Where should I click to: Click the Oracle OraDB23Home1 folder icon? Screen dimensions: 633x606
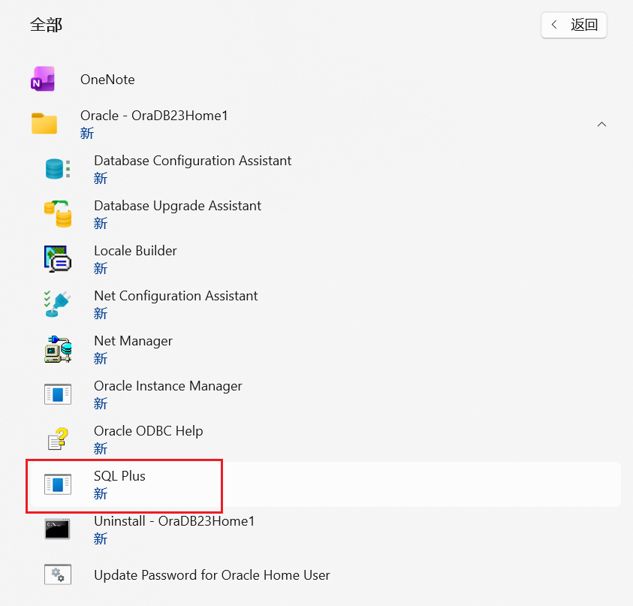click(44, 124)
